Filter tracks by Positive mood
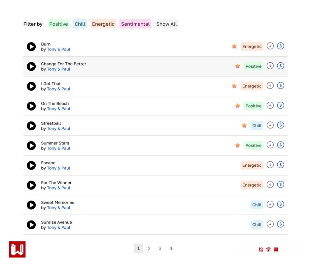This screenshot has height=264, width=313. 58,24
